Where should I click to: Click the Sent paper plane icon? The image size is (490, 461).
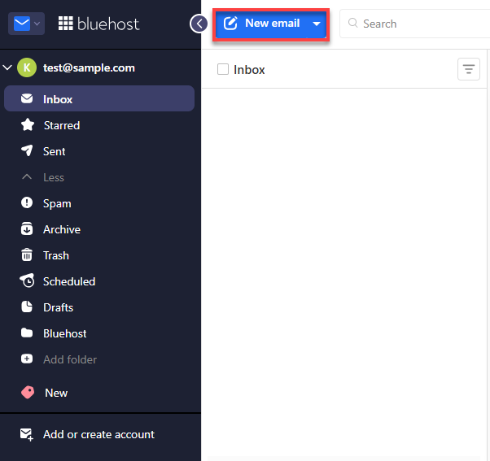click(27, 150)
